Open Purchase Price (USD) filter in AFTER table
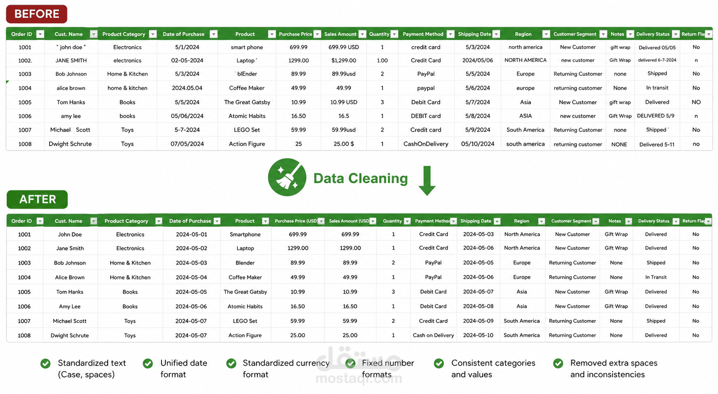 [321, 221]
